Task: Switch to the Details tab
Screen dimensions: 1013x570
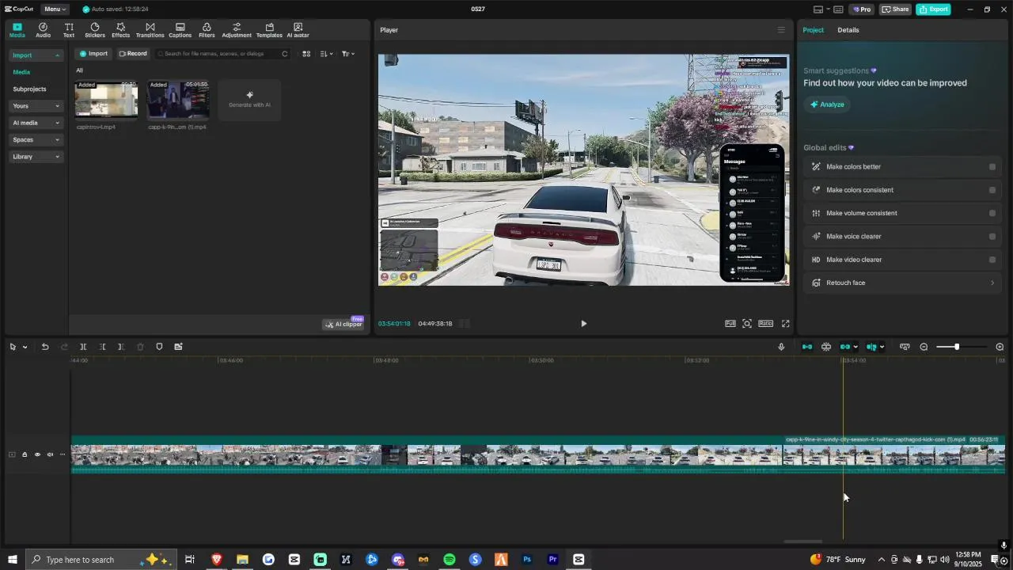Action: (848, 30)
